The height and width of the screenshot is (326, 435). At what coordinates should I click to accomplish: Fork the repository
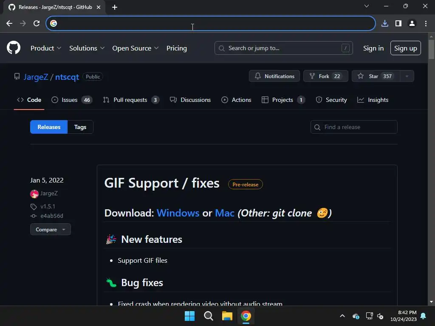pos(326,76)
